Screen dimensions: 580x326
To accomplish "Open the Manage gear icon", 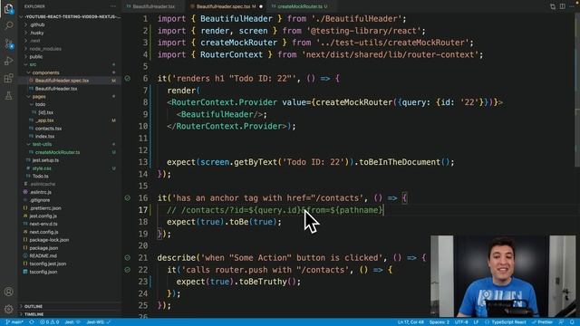I will [8, 309].
